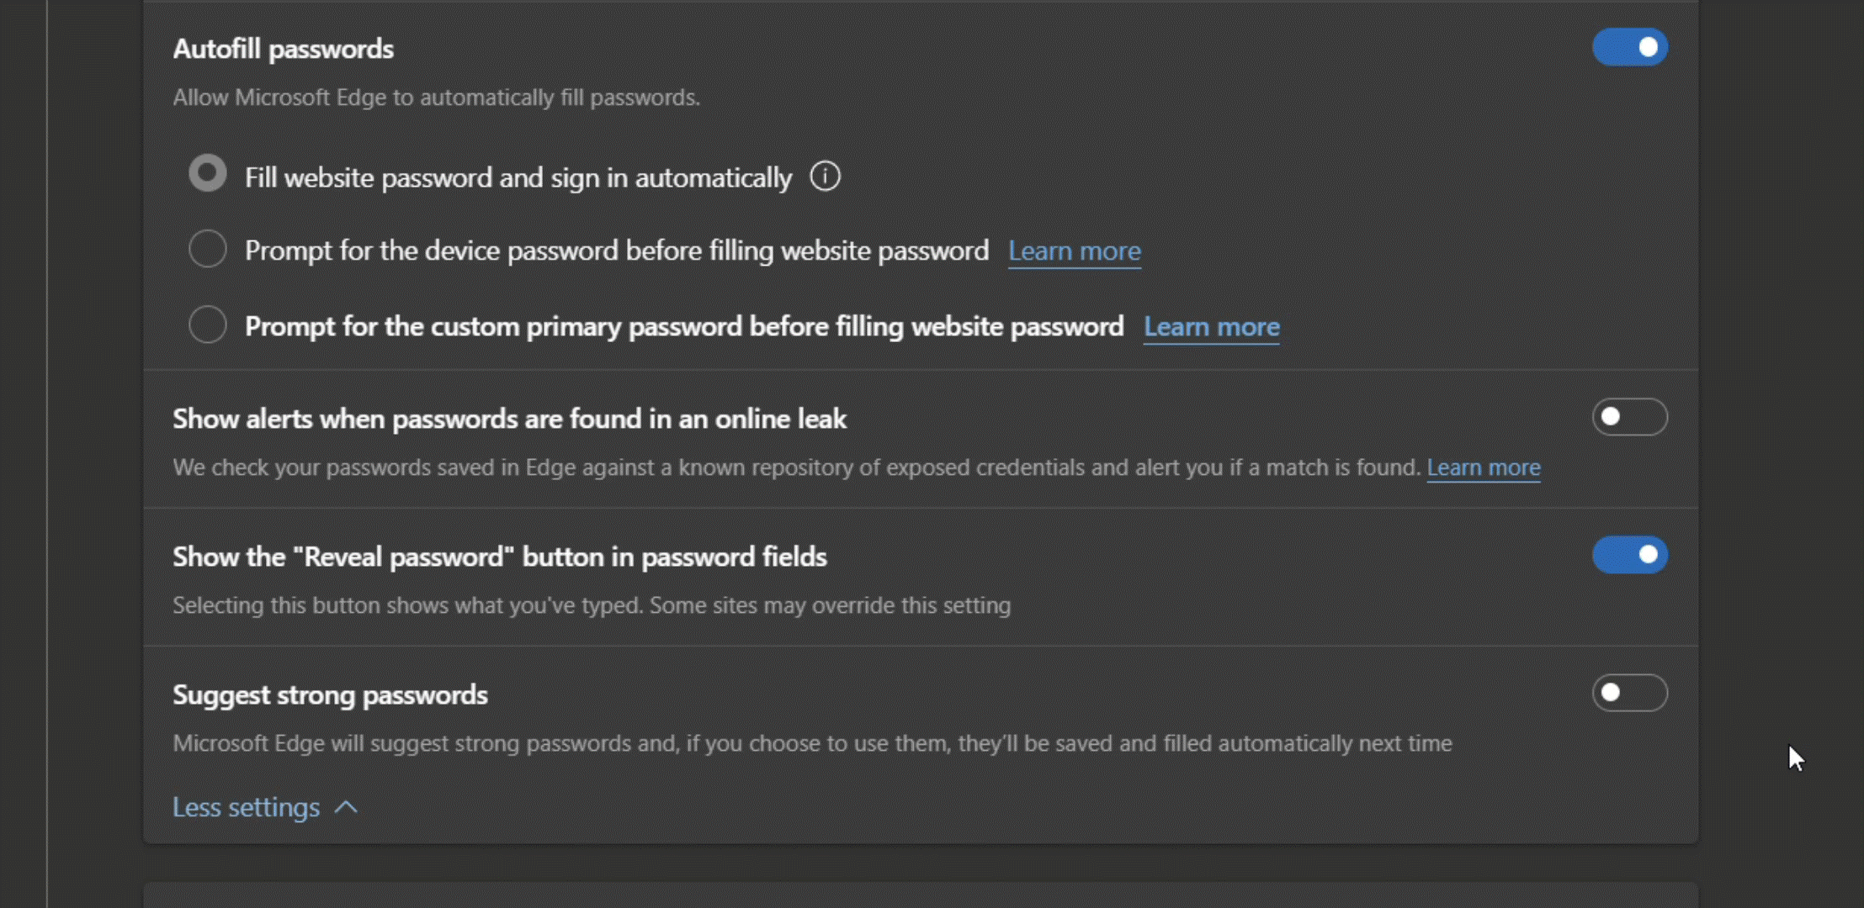Disable the Autofill passwords toggle
This screenshot has height=908, width=1864.
pyautogui.click(x=1629, y=47)
